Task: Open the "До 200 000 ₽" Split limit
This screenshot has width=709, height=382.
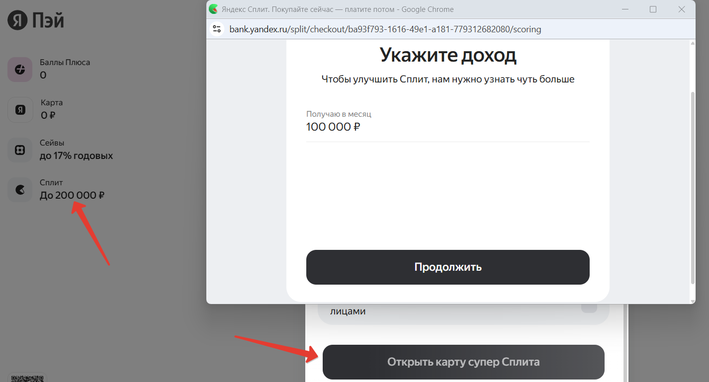Action: point(72,195)
